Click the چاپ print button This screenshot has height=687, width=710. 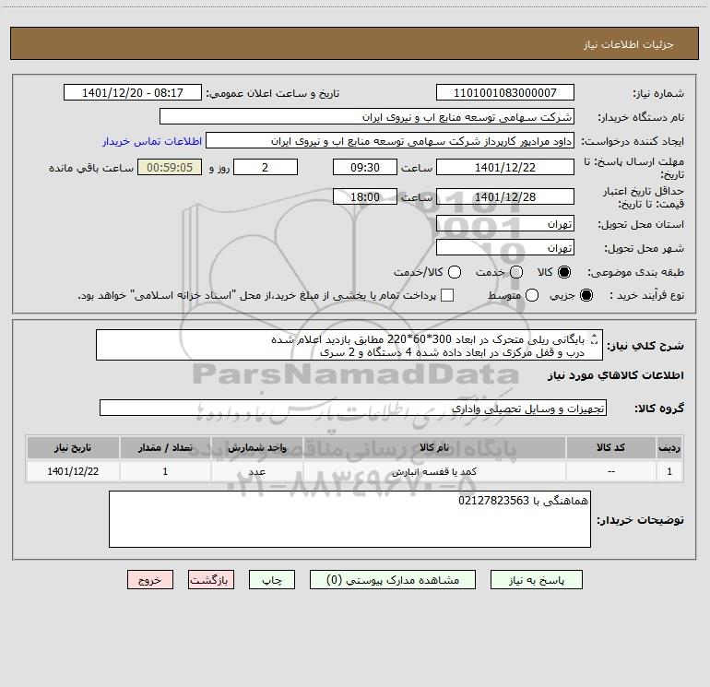[272, 580]
